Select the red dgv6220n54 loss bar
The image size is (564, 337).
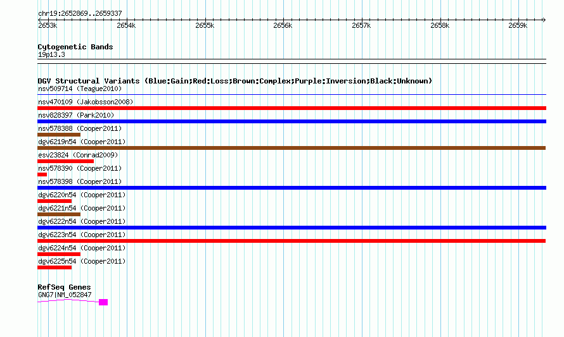[54, 201]
